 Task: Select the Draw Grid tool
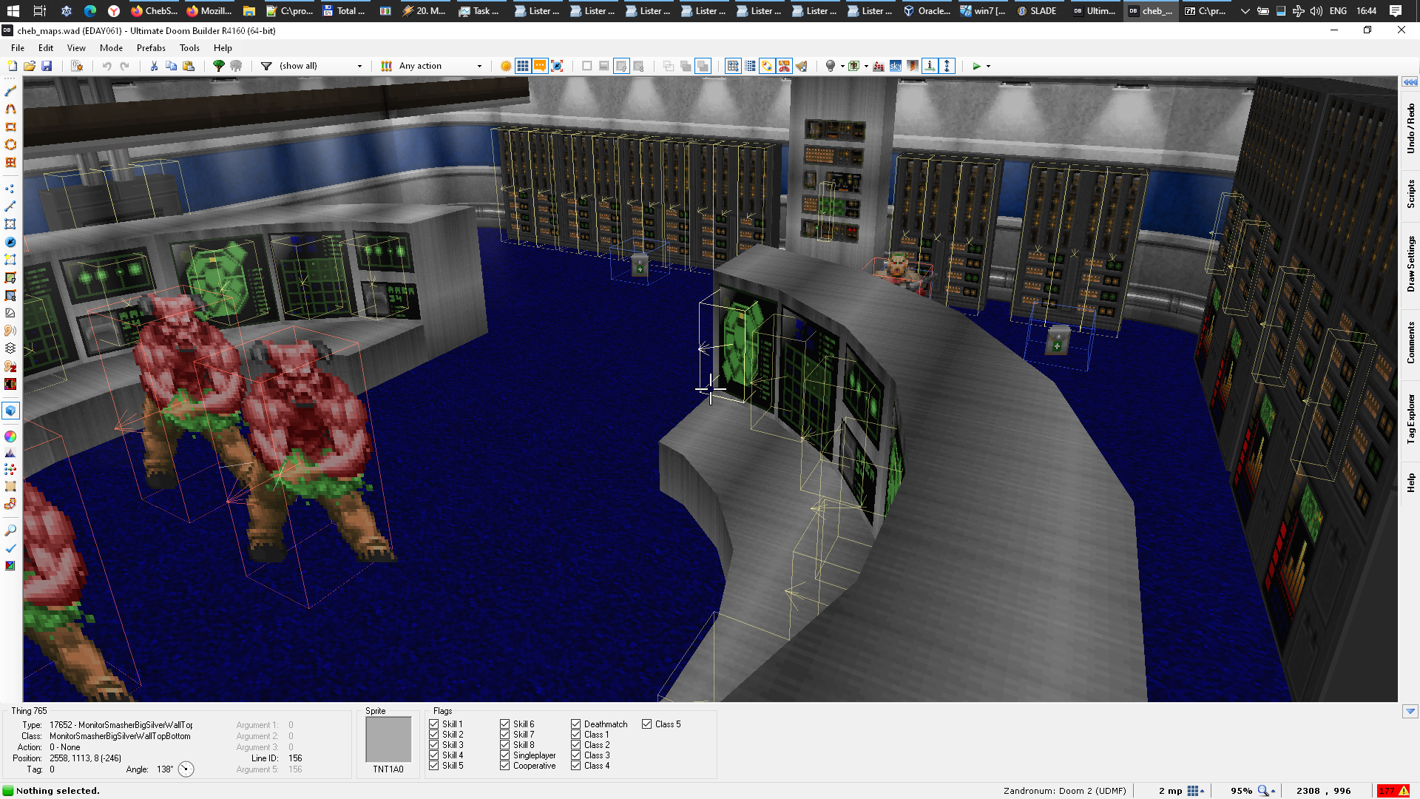10,163
